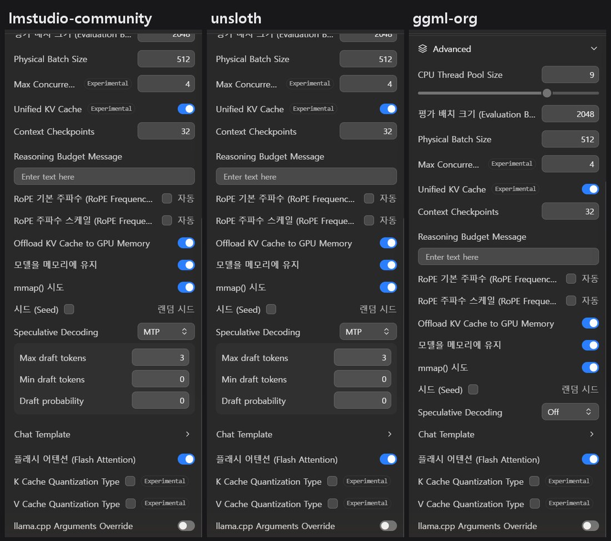611x541 pixels.
Task: Toggle 모델을 메모리에 유지 in unsloth panel
Action: pyautogui.click(x=388, y=265)
